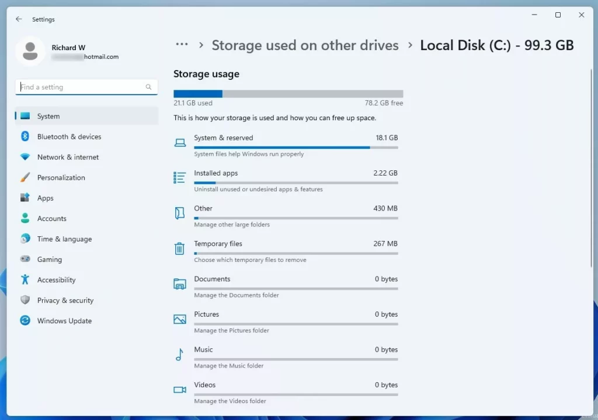Open Installed apps storage category
Viewport: 598px width, 420px height.
click(x=286, y=181)
